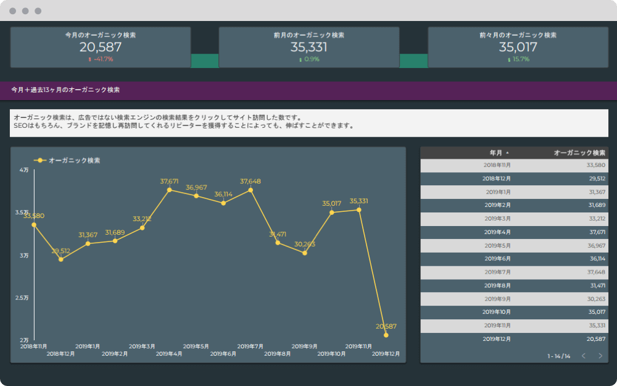Open next page with the right chevron
Screen dimensions: 617x386
tap(599, 356)
